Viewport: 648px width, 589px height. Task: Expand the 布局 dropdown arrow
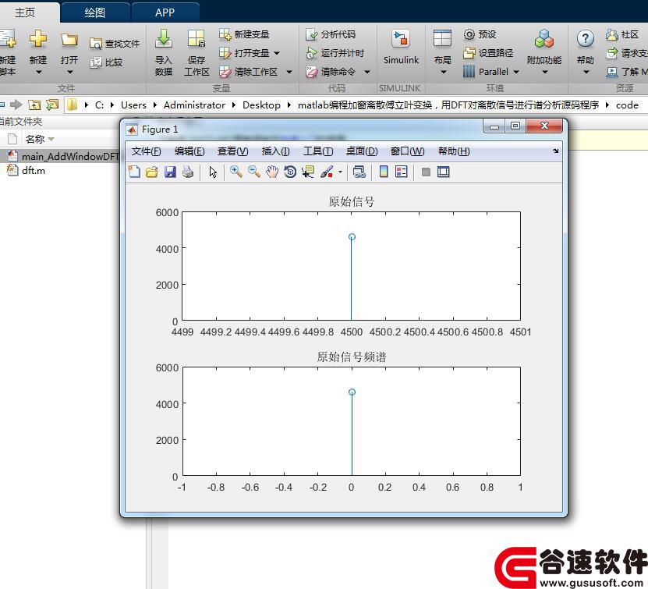click(443, 73)
